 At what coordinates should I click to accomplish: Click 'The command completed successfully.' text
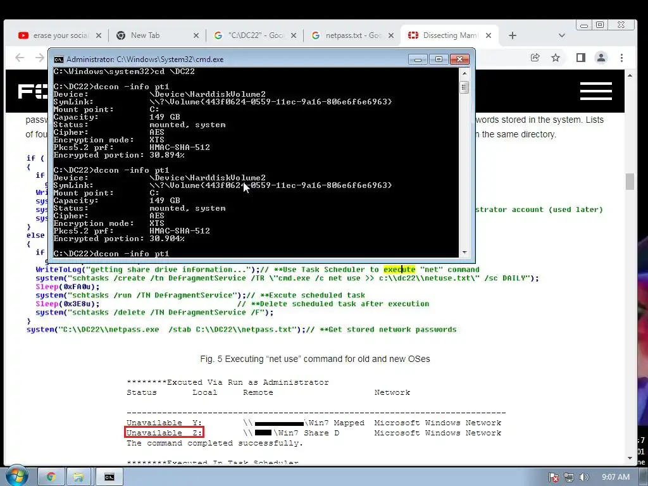215,443
